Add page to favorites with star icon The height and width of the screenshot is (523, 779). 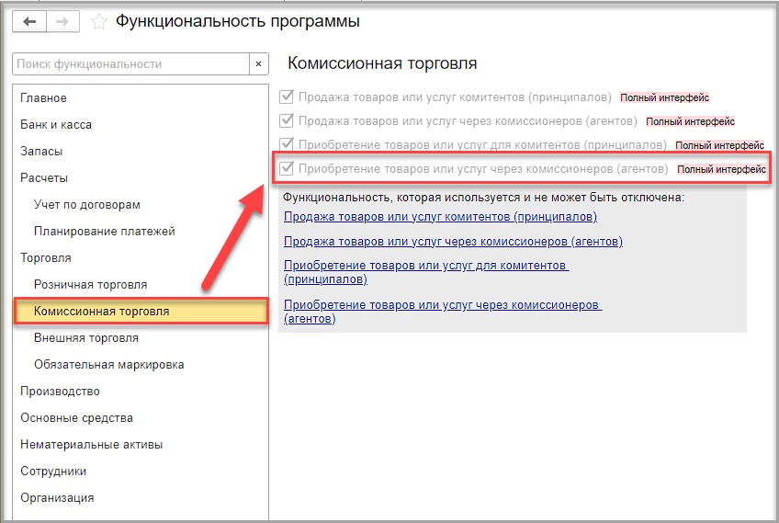coord(99,22)
